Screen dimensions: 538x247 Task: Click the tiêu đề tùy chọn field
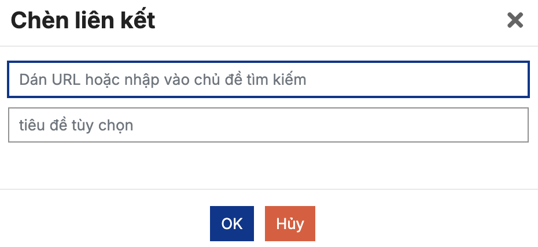[268, 125]
